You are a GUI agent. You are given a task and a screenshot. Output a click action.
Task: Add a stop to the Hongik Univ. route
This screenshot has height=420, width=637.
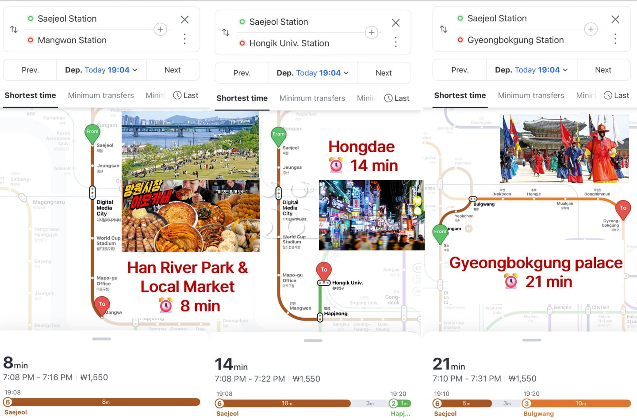372,32
